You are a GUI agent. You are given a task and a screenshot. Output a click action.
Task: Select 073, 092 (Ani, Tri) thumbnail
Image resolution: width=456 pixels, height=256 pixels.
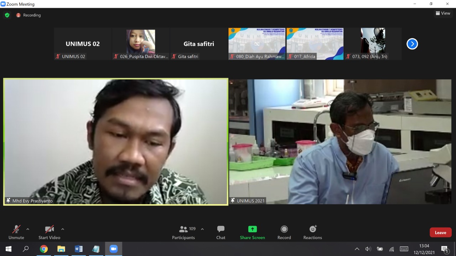click(x=373, y=44)
